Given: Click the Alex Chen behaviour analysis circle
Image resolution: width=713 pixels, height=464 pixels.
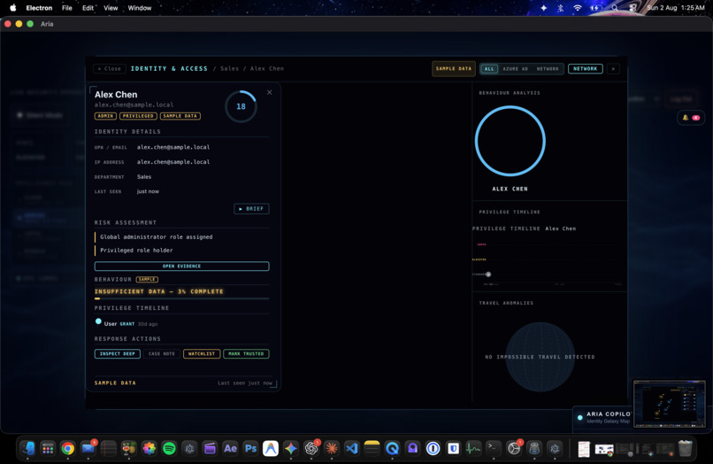Looking at the screenshot, I should click(510, 141).
